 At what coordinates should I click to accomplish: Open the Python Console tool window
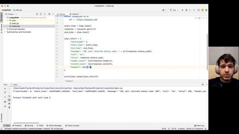pos(72,126)
